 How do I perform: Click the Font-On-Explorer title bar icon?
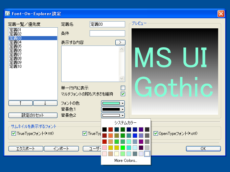coord(7,13)
